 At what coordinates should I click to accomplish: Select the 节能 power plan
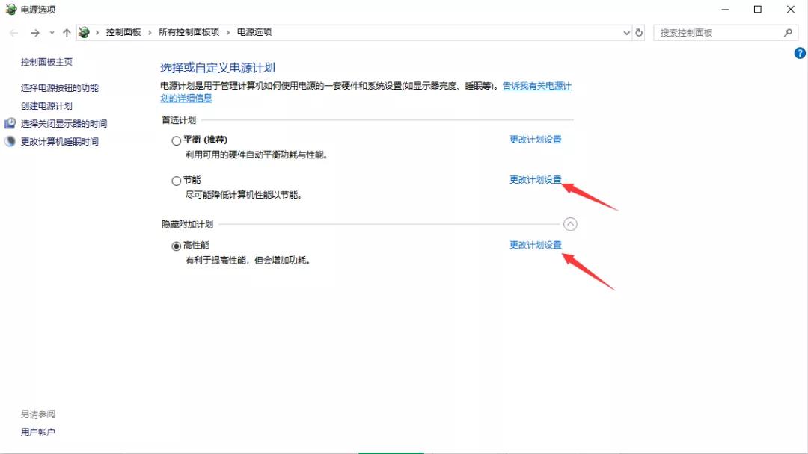(x=176, y=180)
